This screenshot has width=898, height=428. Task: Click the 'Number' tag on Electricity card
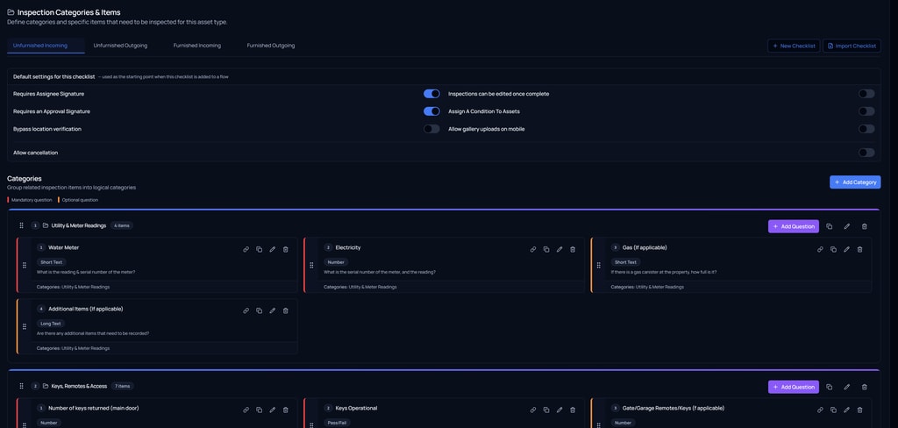[x=336, y=262]
